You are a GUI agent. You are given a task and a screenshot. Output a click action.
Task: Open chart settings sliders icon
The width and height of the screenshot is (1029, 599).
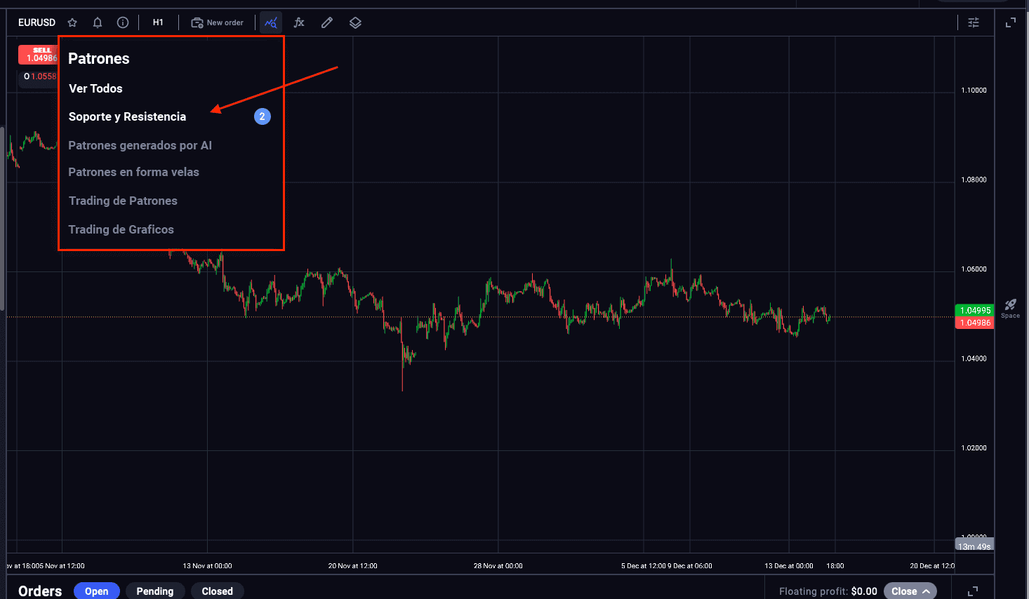974,22
